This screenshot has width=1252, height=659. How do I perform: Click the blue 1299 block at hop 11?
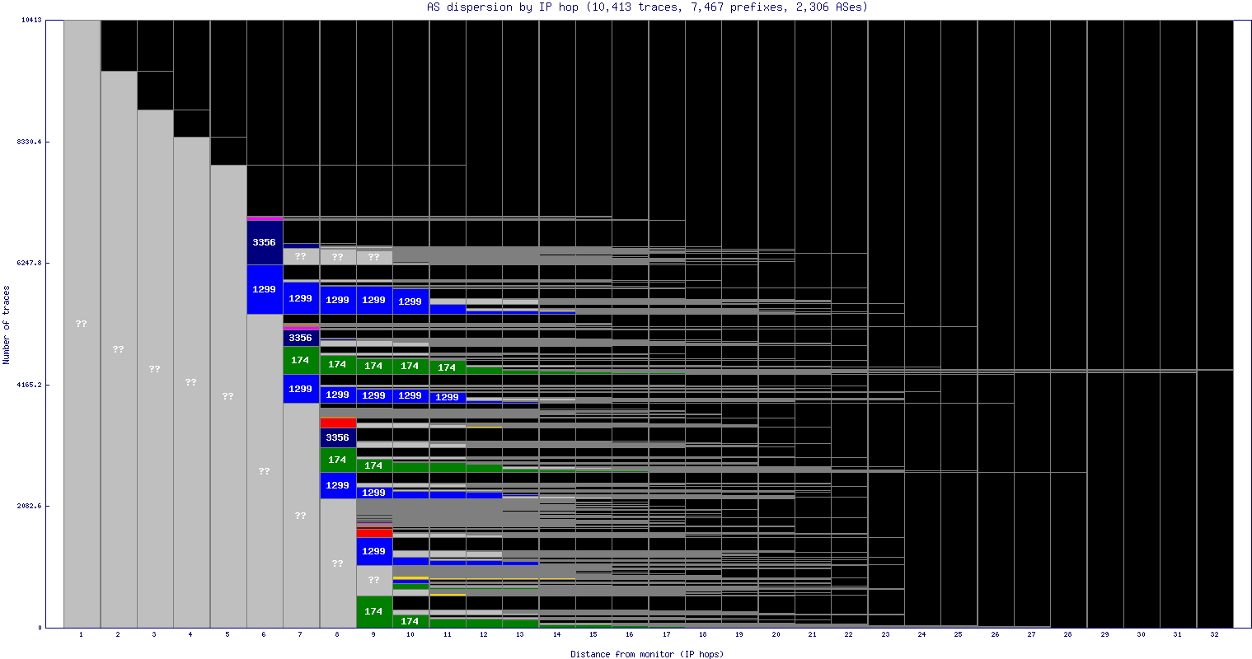click(x=447, y=397)
